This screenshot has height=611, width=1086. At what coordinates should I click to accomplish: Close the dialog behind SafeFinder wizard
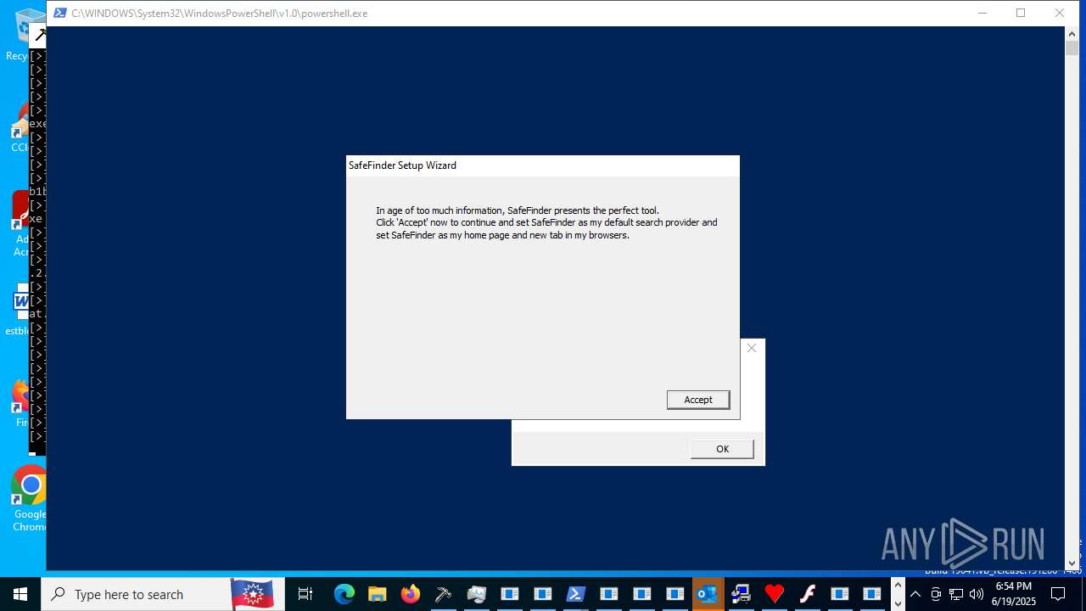[x=752, y=348]
